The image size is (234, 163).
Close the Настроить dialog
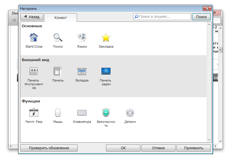207,9
